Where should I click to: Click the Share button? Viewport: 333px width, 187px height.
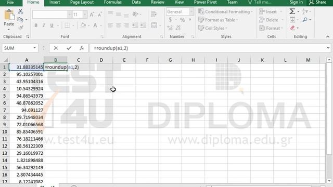click(318, 2)
